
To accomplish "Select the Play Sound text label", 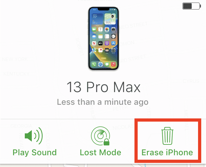I will click(x=35, y=153).
